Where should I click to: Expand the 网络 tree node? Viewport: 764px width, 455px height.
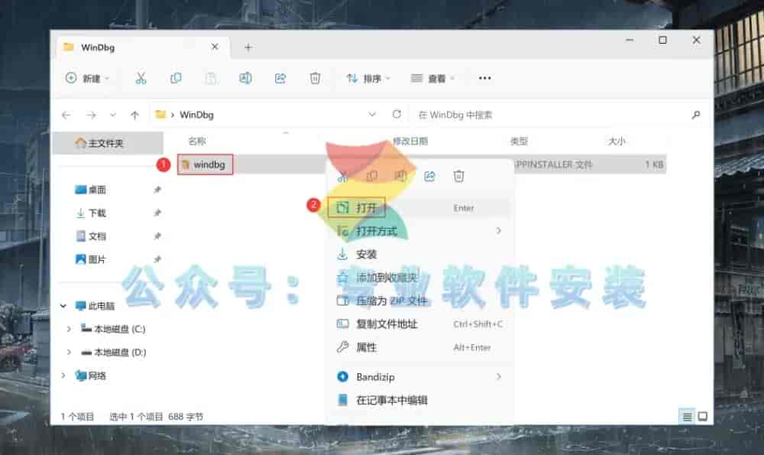coord(63,375)
